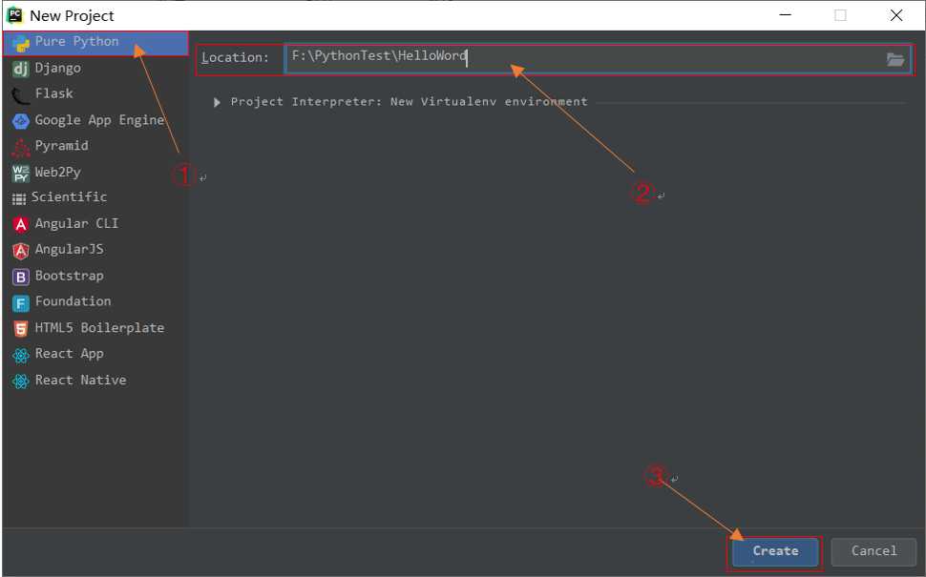Click the PyCharm logo in title bar

[14, 15]
